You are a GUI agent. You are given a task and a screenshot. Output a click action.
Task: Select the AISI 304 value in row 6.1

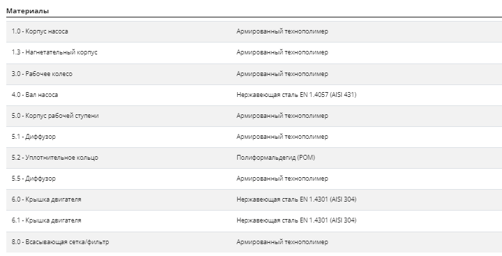coord(296,220)
